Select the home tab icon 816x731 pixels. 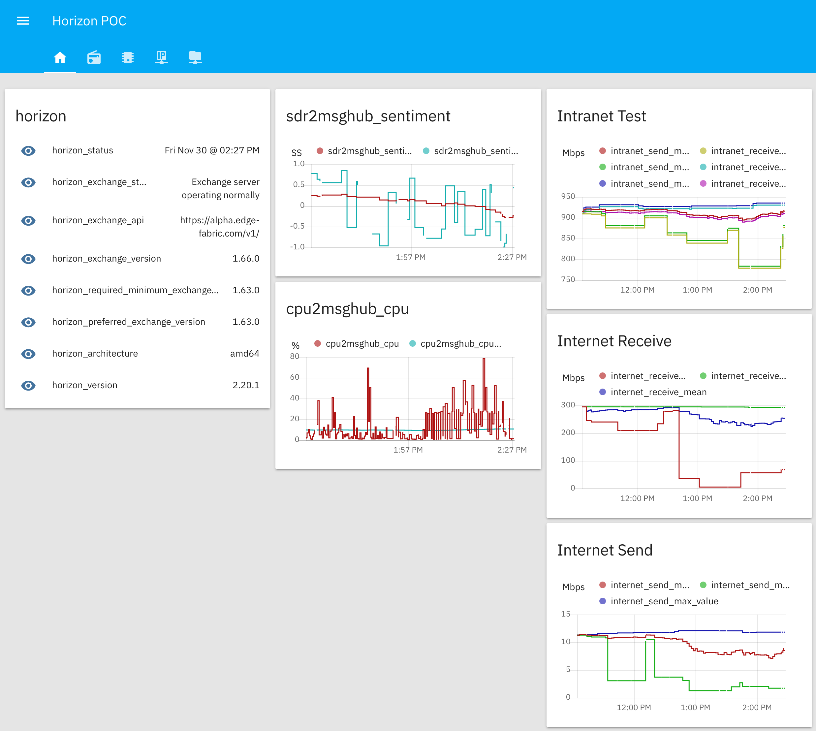coord(60,57)
